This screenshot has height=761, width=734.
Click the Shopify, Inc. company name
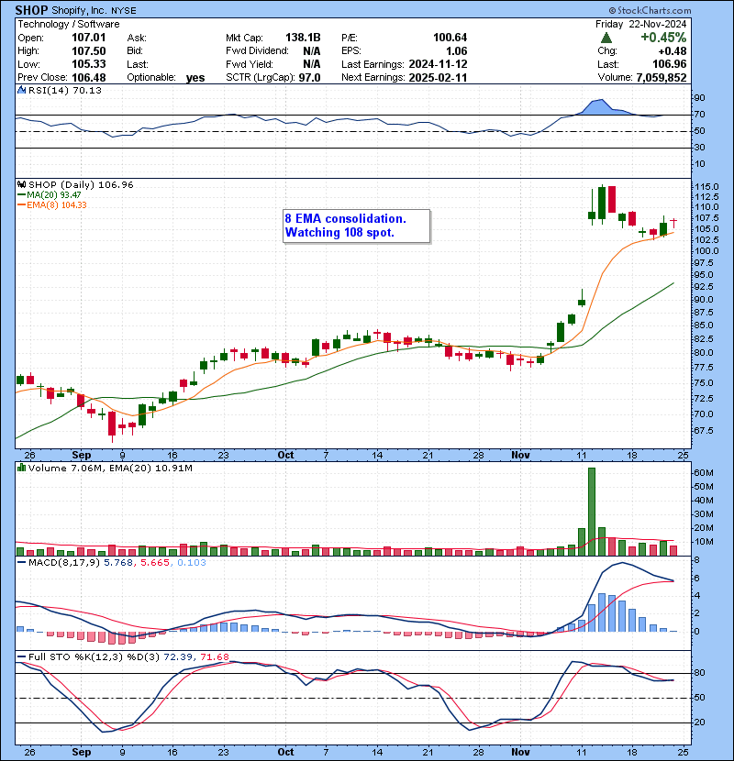pyautogui.click(x=80, y=11)
